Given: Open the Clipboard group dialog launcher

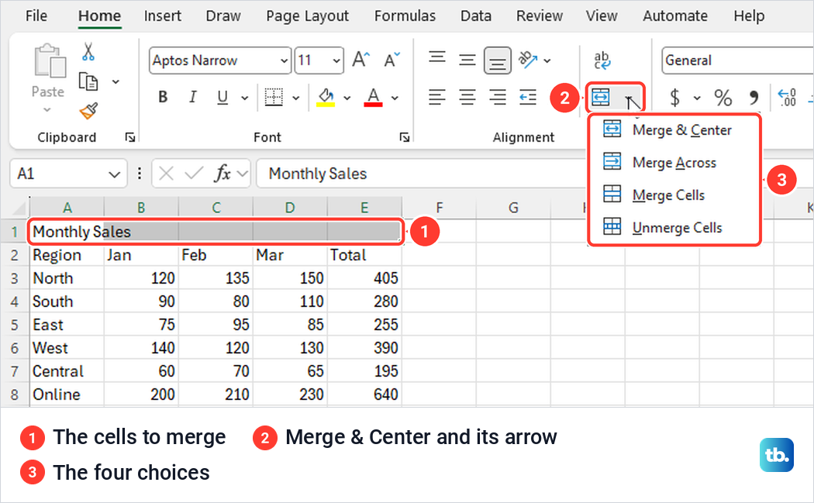Looking at the screenshot, I should 130,137.
